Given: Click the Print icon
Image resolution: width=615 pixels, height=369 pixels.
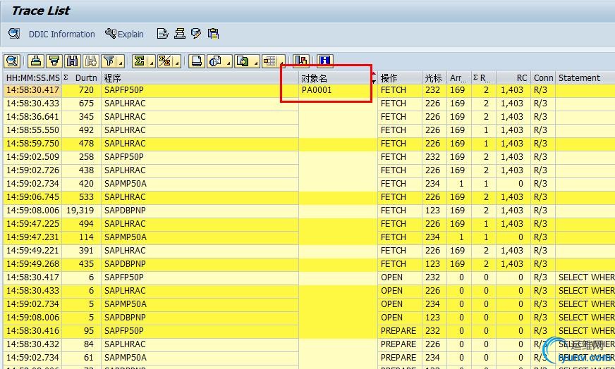Looking at the screenshot, I should (197, 61).
